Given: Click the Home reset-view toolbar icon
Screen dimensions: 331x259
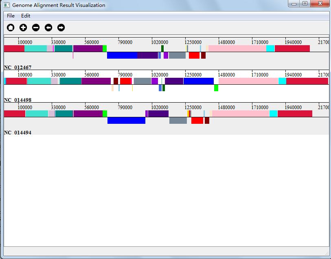Looking at the screenshot, I should pyautogui.click(x=11, y=27).
